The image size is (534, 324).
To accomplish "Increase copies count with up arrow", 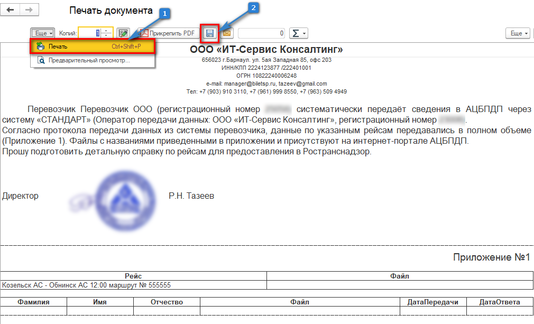I will click(107, 31).
